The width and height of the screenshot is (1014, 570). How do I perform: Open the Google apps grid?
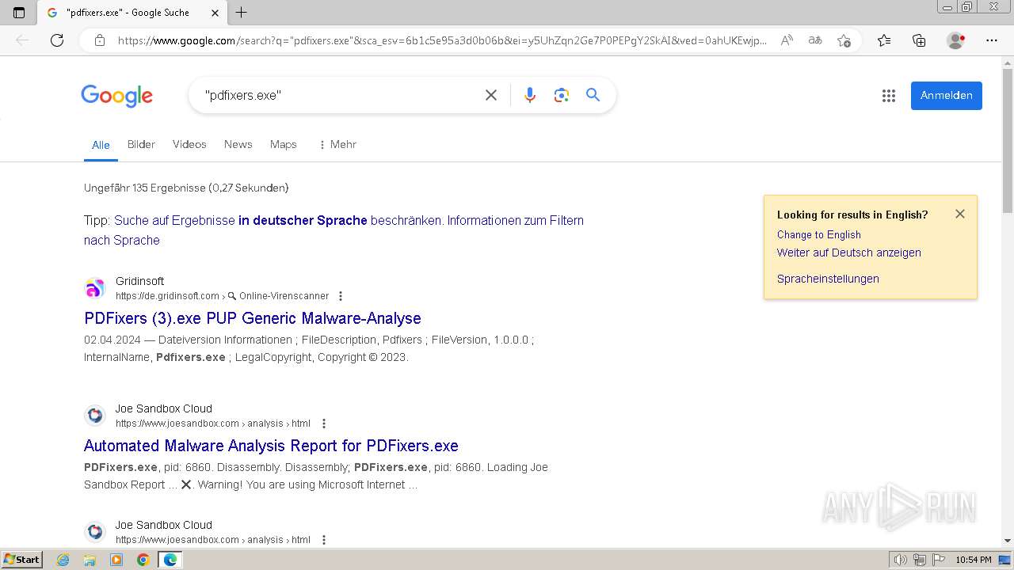pyautogui.click(x=889, y=96)
